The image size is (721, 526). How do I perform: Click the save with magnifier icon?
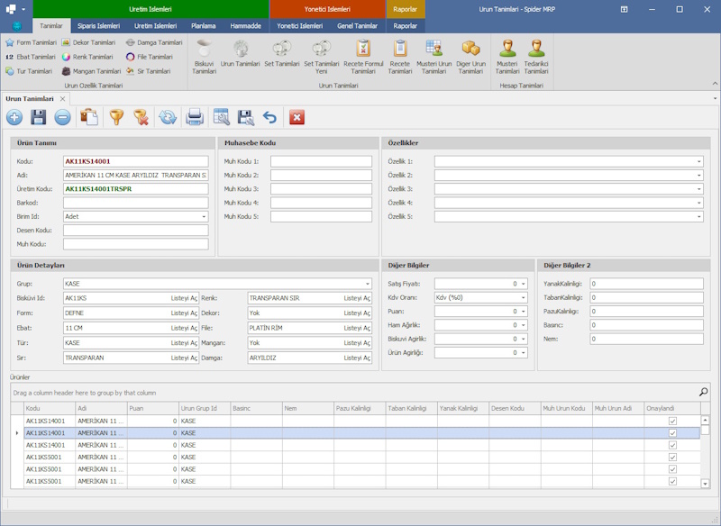[245, 117]
